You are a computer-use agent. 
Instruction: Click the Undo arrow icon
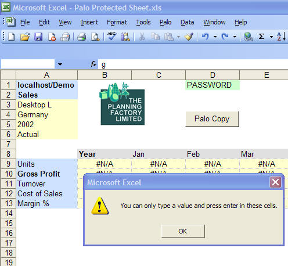(x=206, y=37)
